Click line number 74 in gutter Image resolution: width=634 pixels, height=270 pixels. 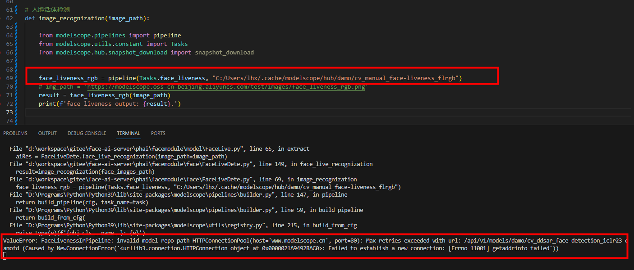pyautogui.click(x=9, y=121)
